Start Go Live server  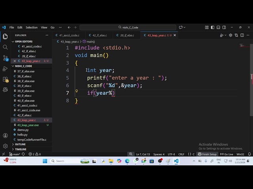tap(227, 154)
